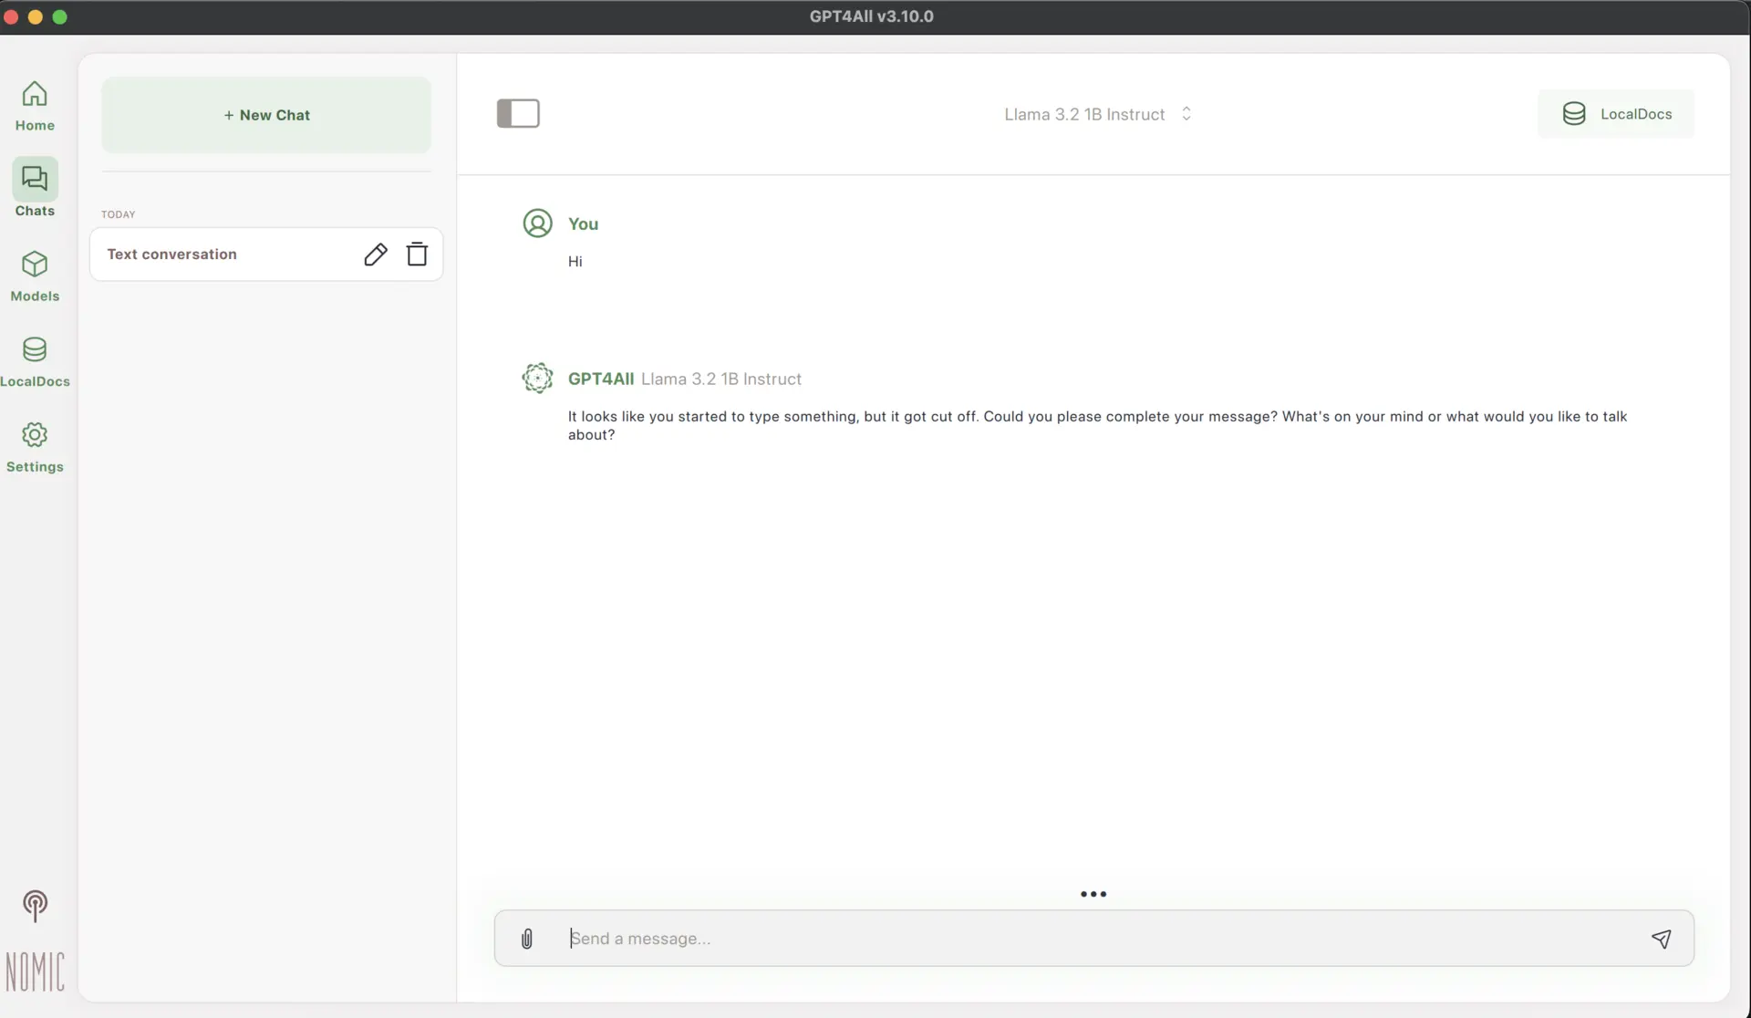The image size is (1751, 1018).
Task: Collapse the TODAY chat group
Action: pos(118,213)
